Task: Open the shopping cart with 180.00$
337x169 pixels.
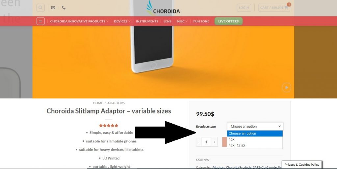Action: pos(274,8)
